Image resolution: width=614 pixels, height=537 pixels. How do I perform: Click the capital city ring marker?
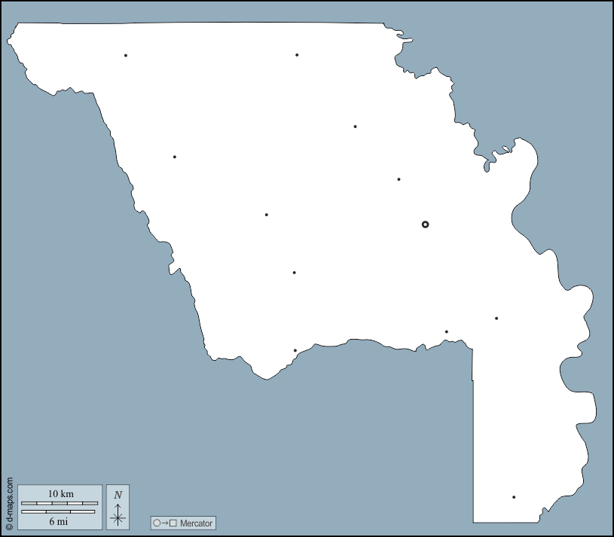pyautogui.click(x=425, y=224)
